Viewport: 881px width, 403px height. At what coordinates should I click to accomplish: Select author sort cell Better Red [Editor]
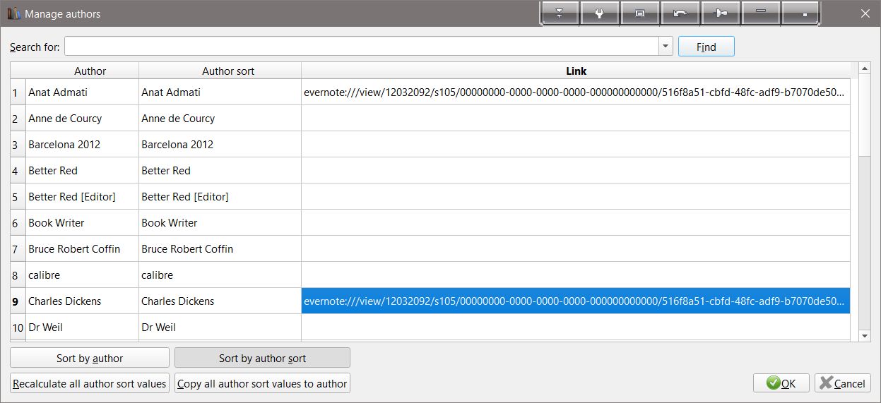click(x=220, y=196)
